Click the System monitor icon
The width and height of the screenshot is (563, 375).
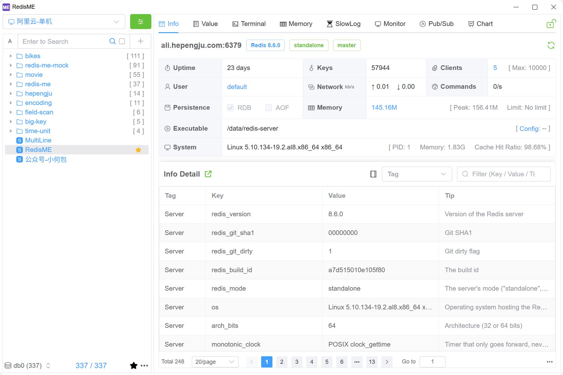(x=167, y=147)
